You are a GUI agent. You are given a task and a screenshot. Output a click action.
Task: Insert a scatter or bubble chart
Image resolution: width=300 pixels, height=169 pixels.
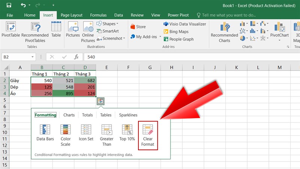254,38
